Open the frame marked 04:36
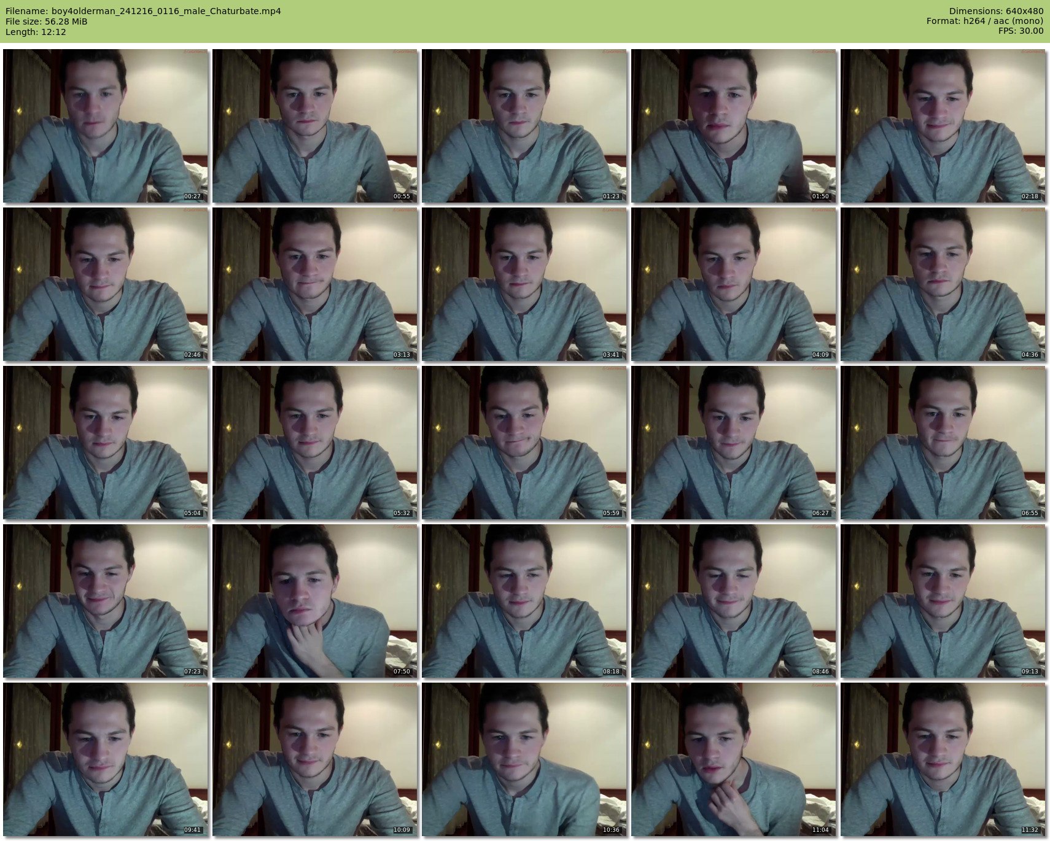 pos(943,284)
